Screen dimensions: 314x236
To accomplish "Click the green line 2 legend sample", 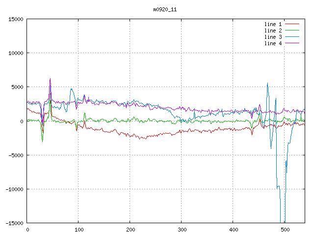I will [x=292, y=30].
